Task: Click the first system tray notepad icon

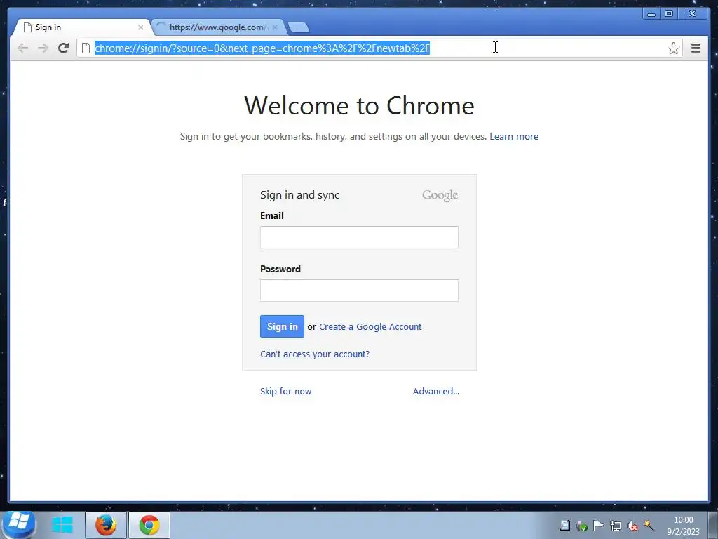Action: (x=565, y=526)
